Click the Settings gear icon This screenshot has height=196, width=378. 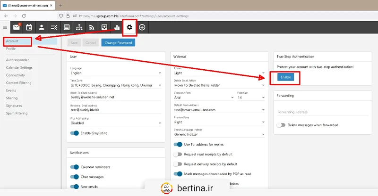[129, 27]
